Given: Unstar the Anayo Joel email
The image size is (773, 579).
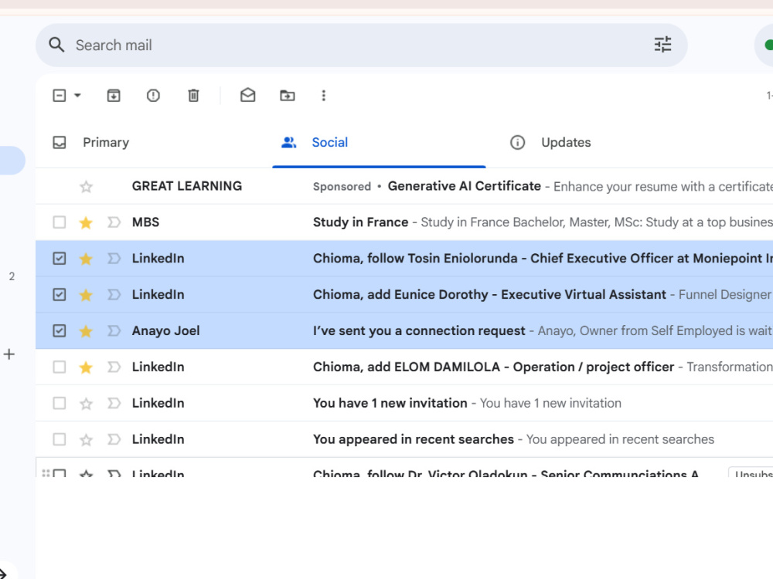Looking at the screenshot, I should tap(86, 331).
